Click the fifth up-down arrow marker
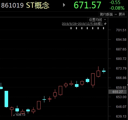 pyautogui.click(x=93, y=28)
